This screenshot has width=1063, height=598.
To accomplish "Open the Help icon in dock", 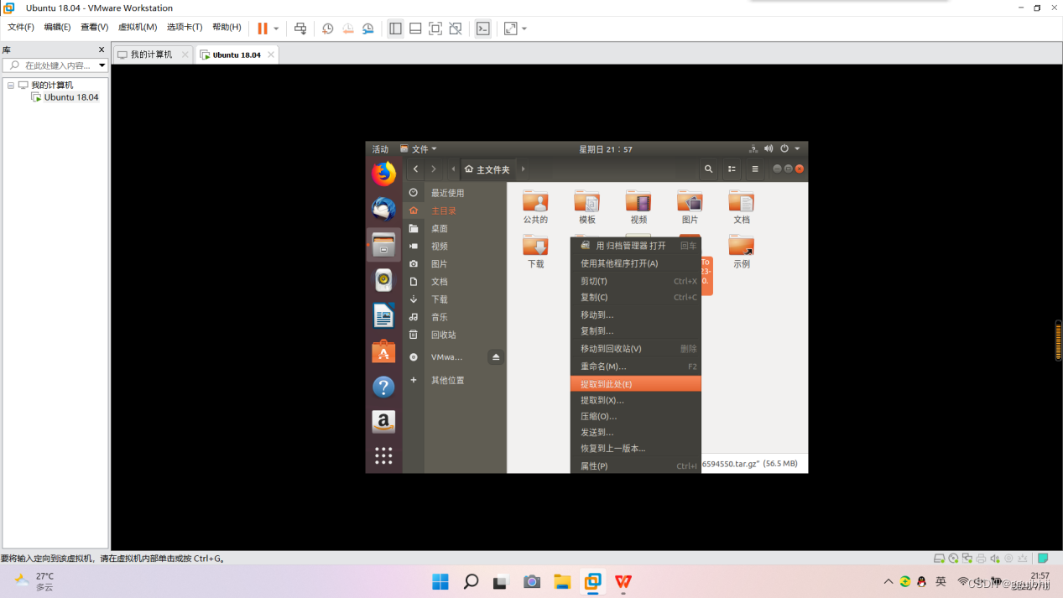I will (x=383, y=387).
